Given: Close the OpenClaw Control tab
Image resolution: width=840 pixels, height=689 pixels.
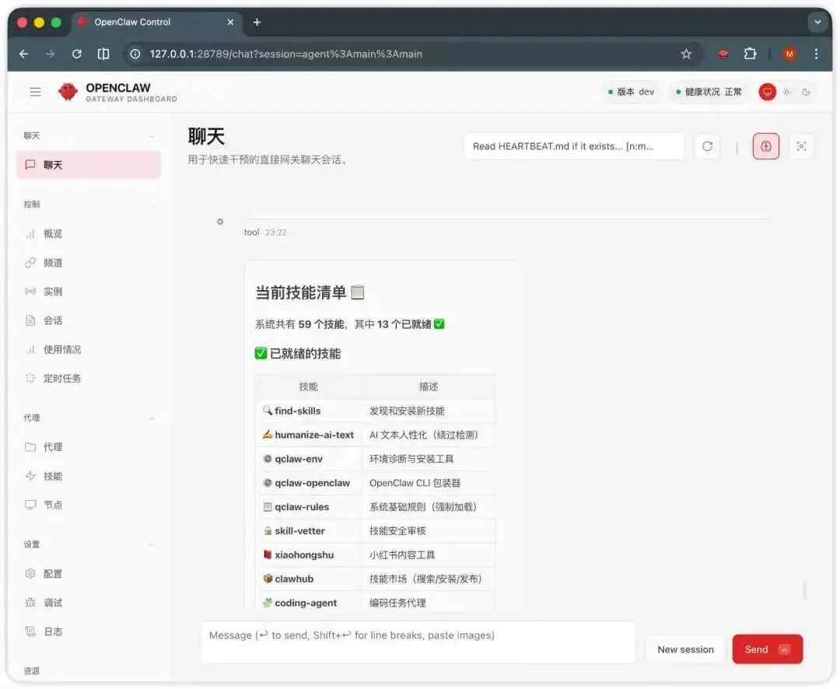Looking at the screenshot, I should [x=230, y=22].
